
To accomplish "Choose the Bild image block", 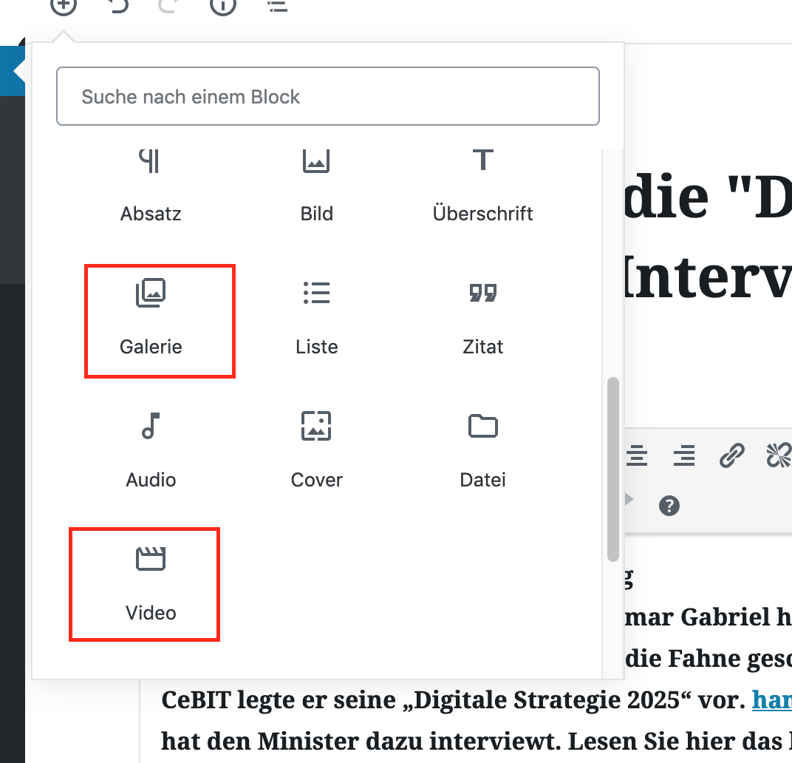I will pos(317,186).
